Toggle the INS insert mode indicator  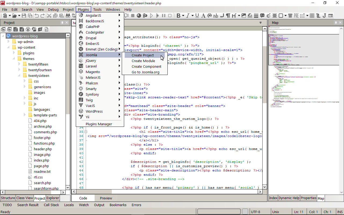pyautogui.click(x=340, y=212)
